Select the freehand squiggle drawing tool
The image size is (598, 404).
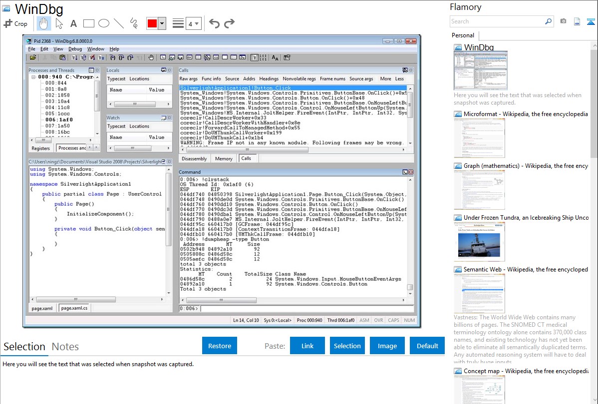pyautogui.click(x=134, y=23)
